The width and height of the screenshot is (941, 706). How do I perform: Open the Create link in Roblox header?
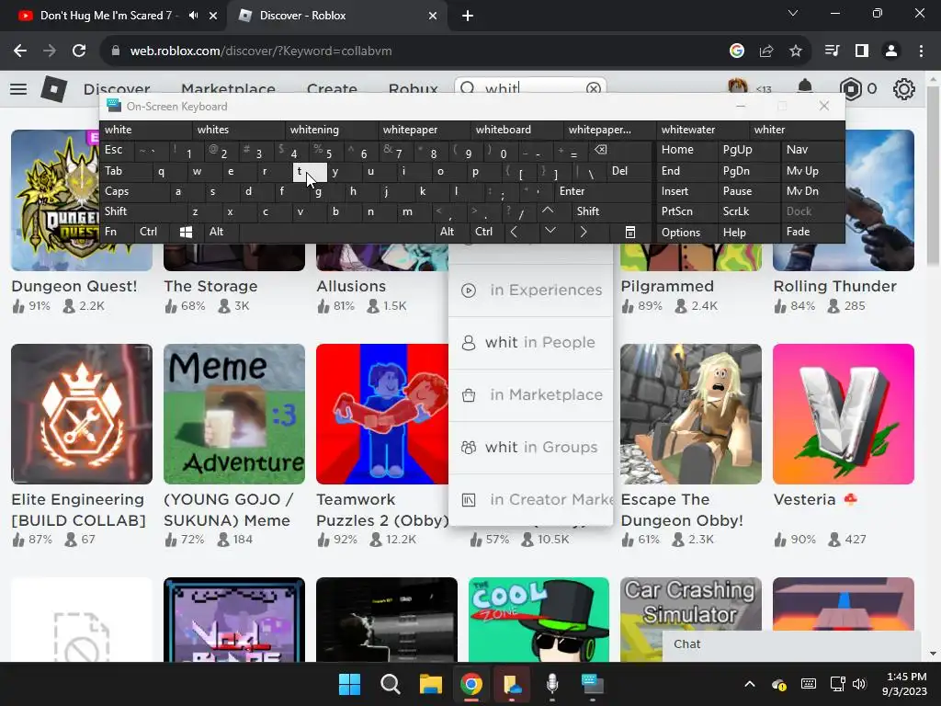332,89
